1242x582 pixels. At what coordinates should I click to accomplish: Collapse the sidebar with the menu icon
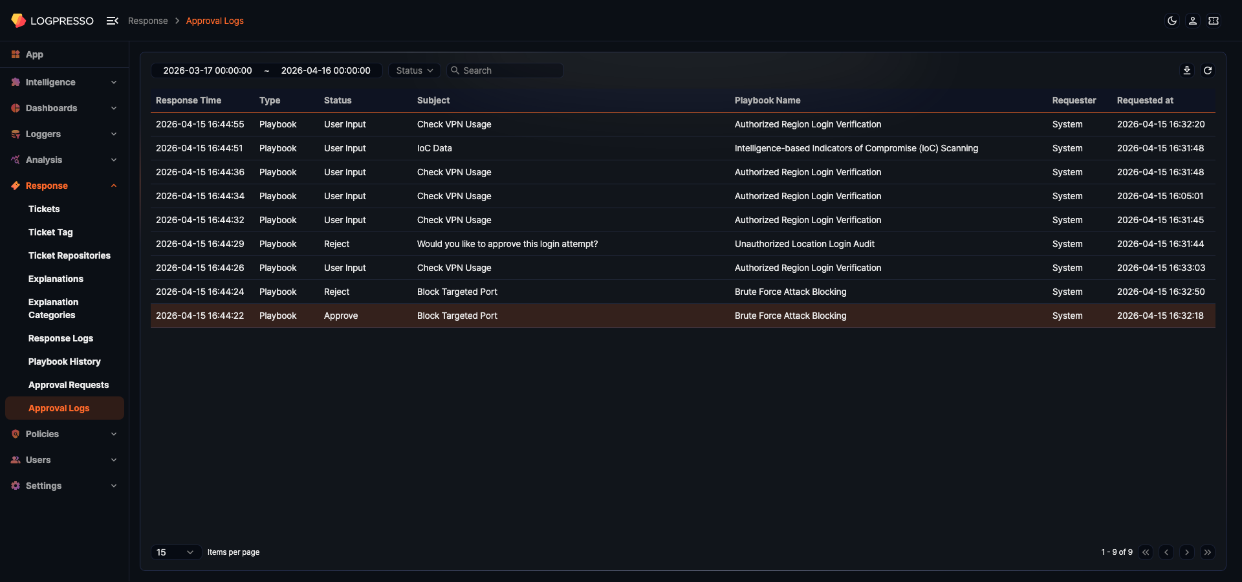[x=112, y=20]
